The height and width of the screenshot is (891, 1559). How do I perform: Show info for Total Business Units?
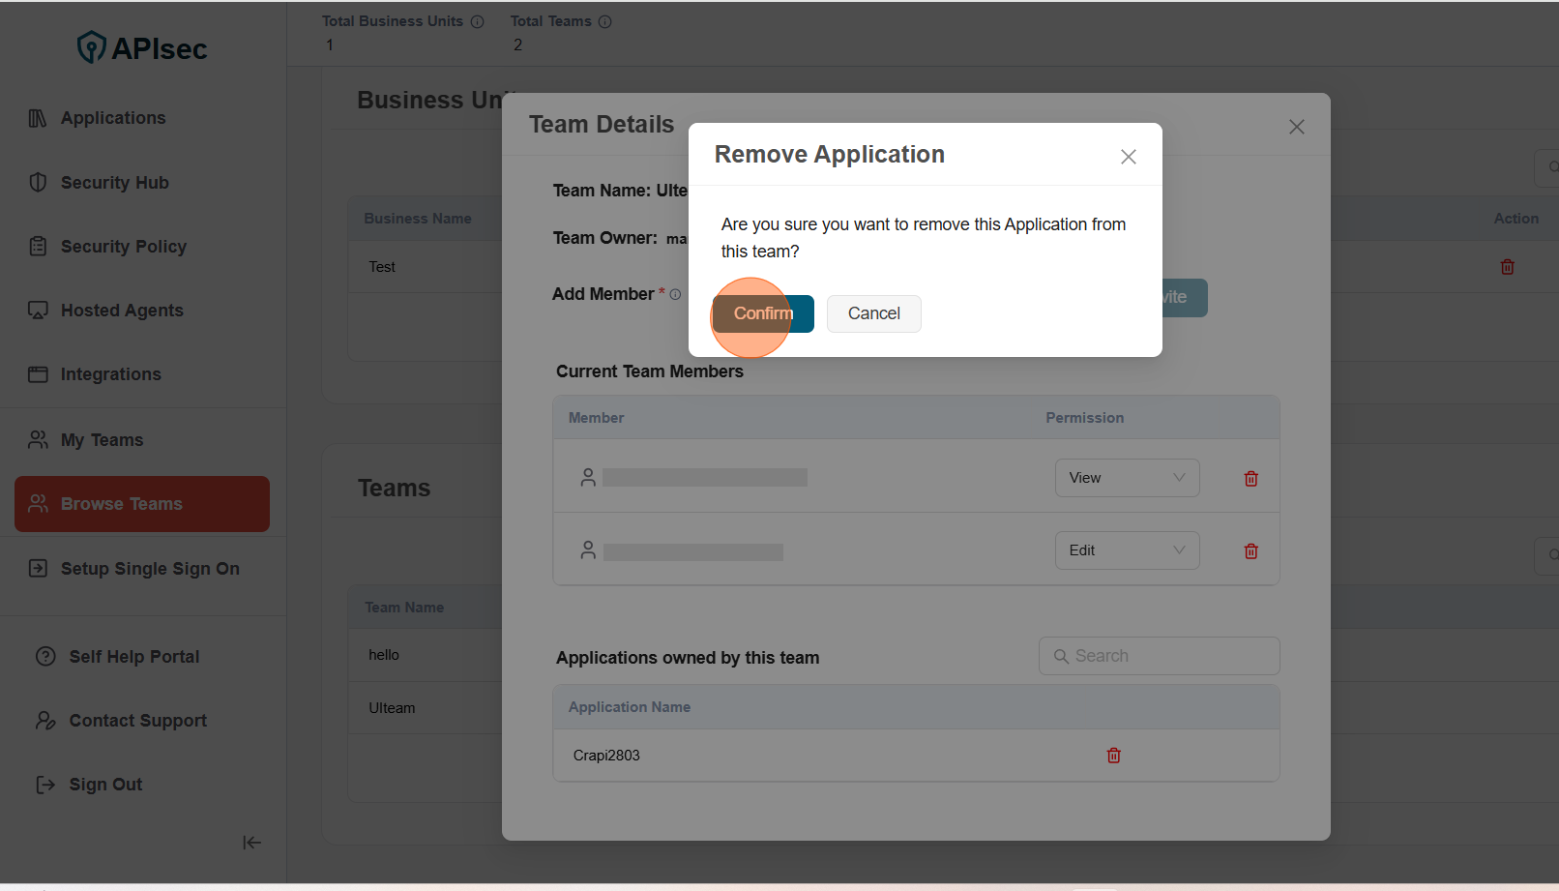(477, 21)
